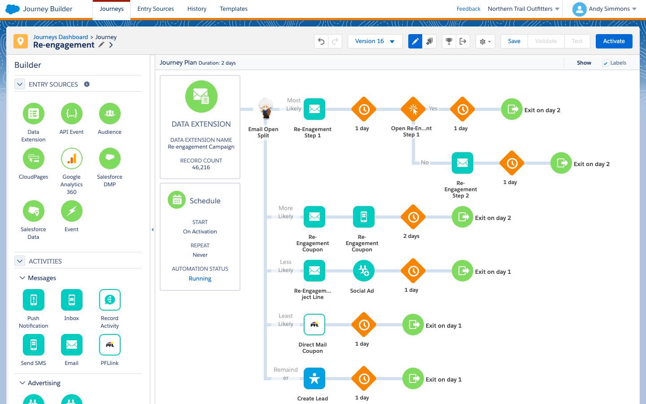Open the Re-Engagement Step 2 email node
646x404 pixels.
point(463,163)
